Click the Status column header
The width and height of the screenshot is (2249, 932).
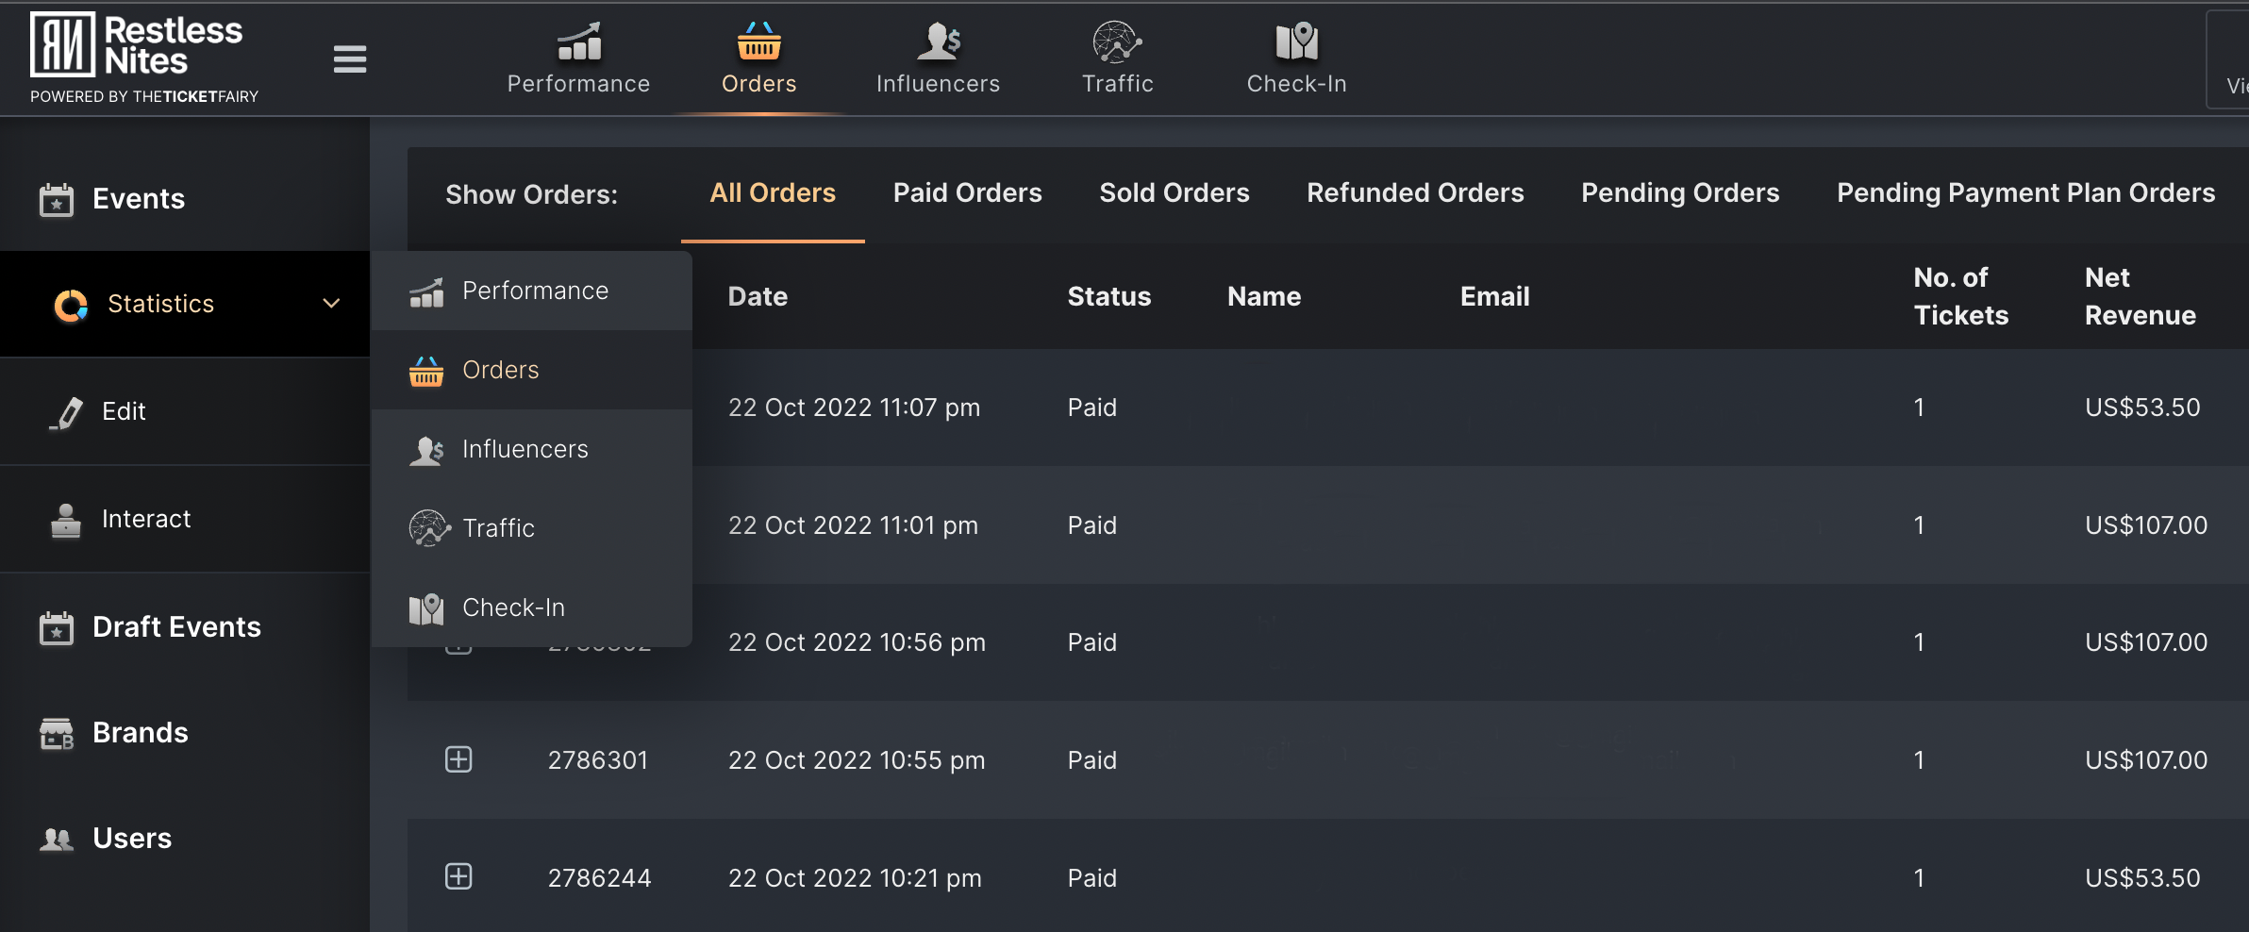coord(1108,296)
